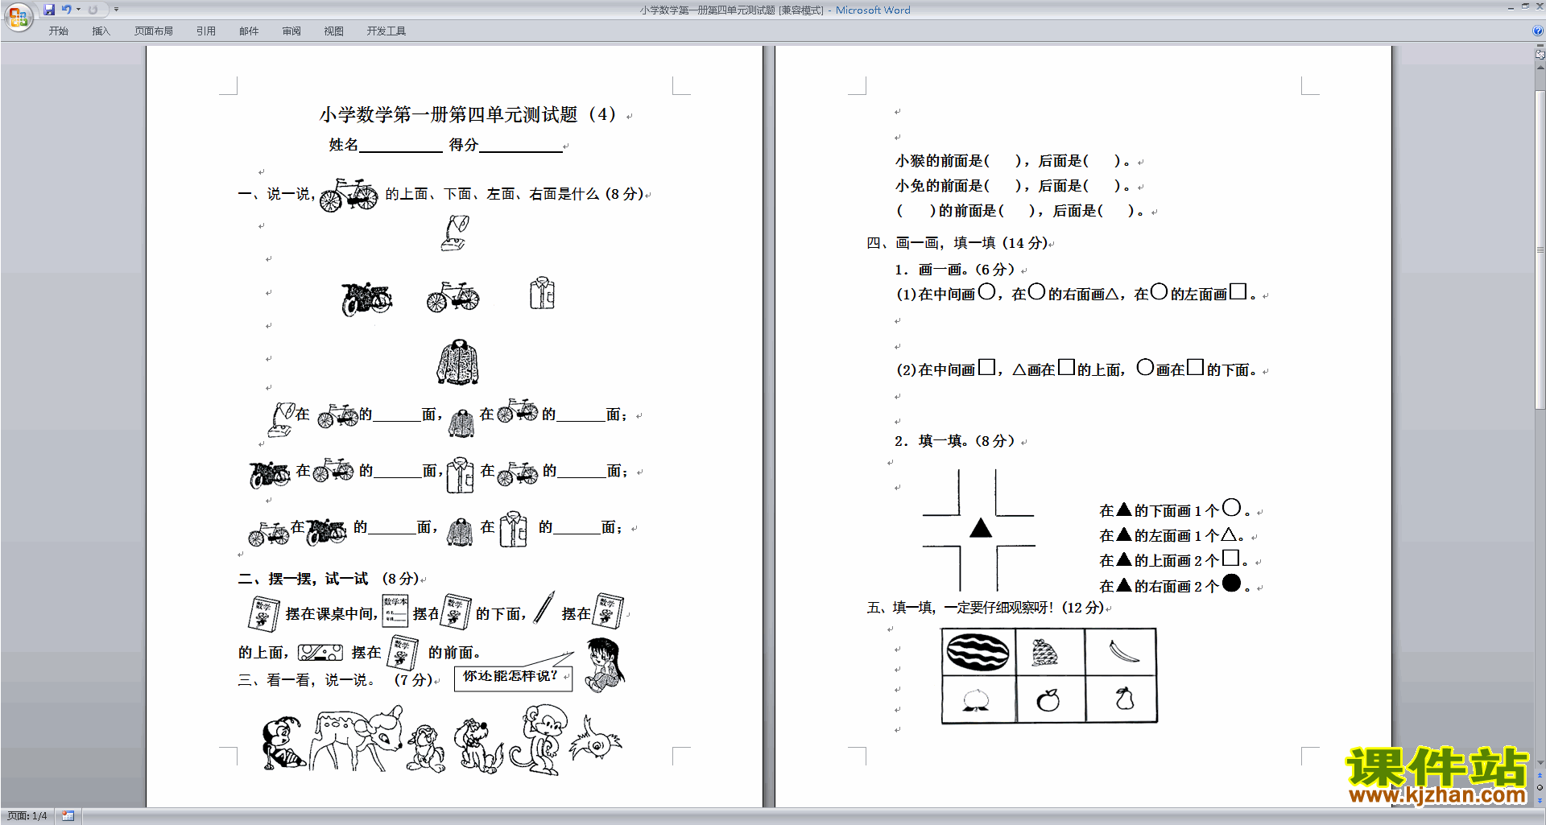Viewport: 1546px width, 825px height.
Task: Click the macro recording icon in status bar
Action: pyautogui.click(x=68, y=816)
